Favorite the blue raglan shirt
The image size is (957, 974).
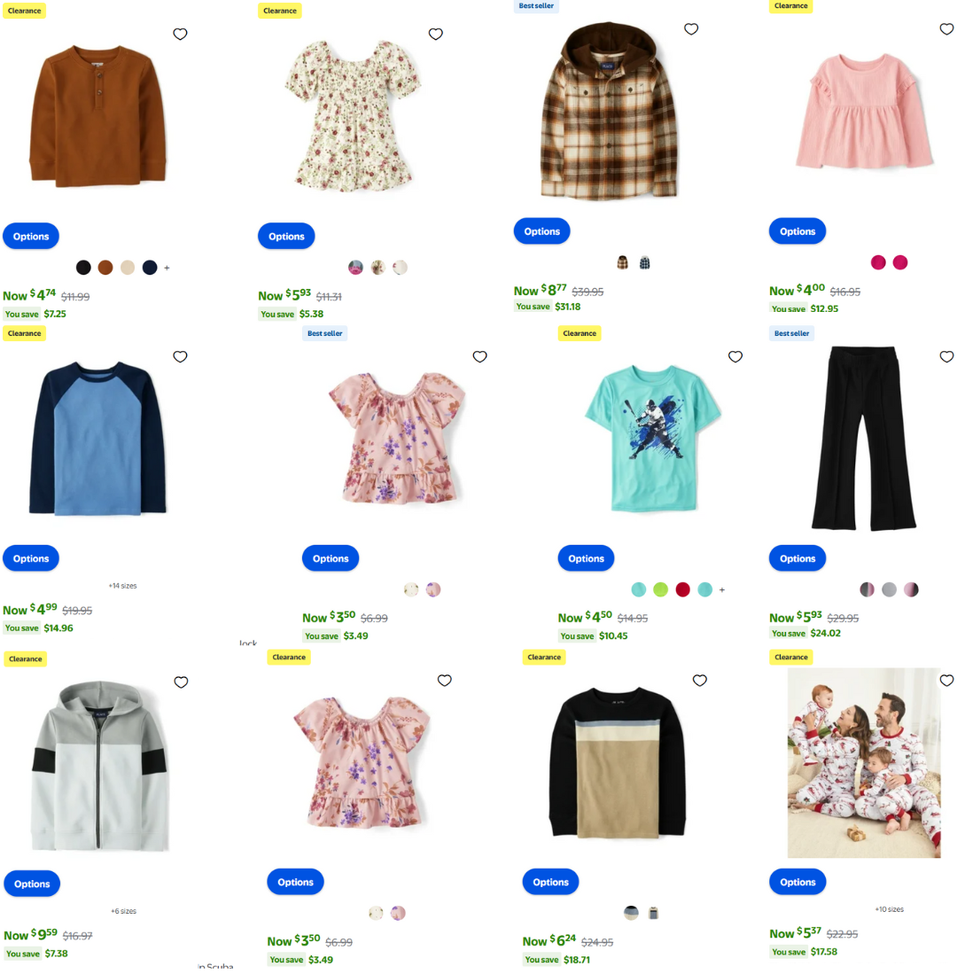point(180,356)
